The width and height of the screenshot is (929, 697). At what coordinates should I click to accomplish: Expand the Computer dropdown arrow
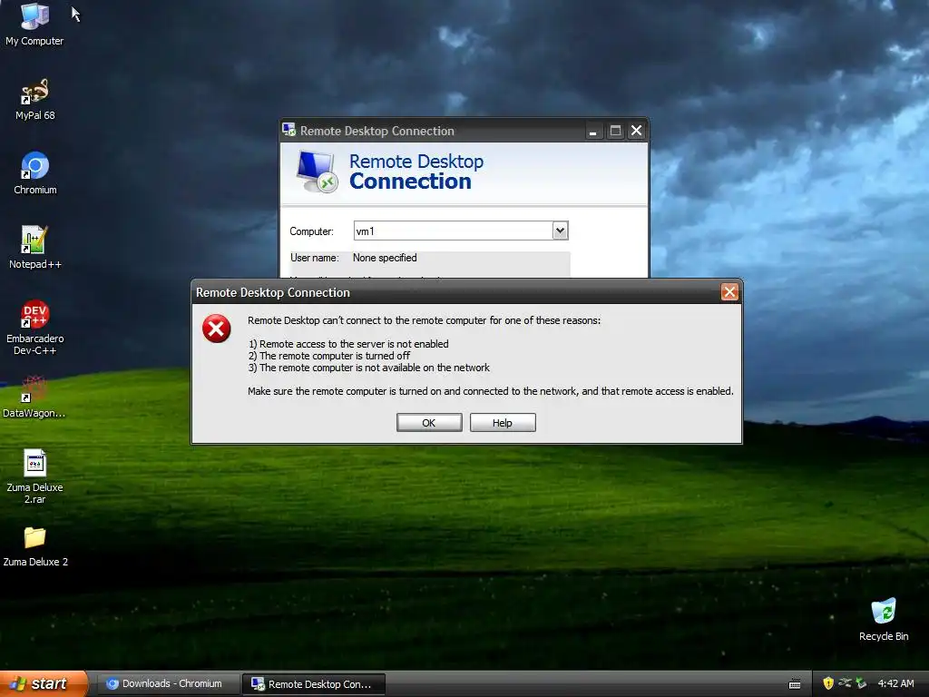tap(560, 231)
